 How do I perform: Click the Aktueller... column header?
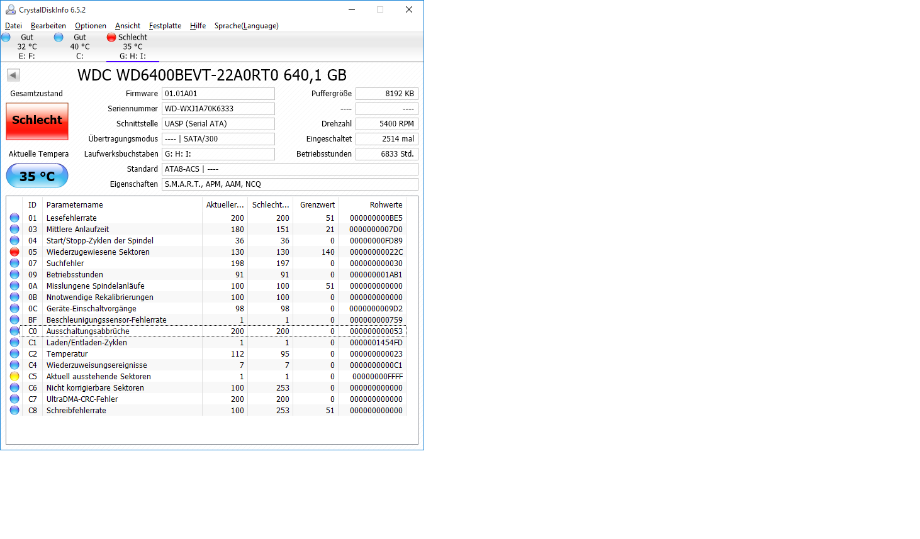pos(225,205)
